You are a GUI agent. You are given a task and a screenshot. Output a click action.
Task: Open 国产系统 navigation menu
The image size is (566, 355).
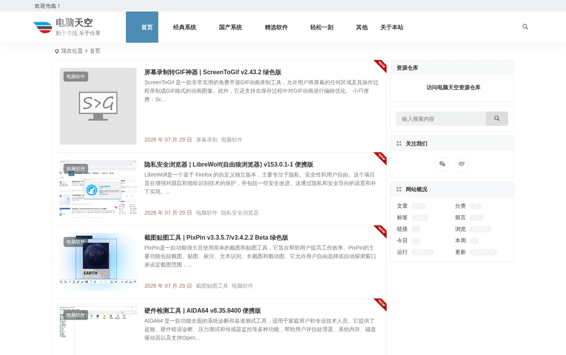point(231,27)
